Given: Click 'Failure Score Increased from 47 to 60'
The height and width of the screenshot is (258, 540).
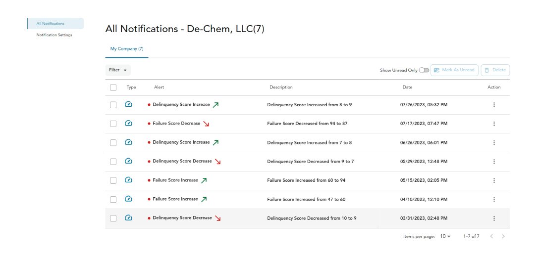Looking at the screenshot, I should pos(306,199).
